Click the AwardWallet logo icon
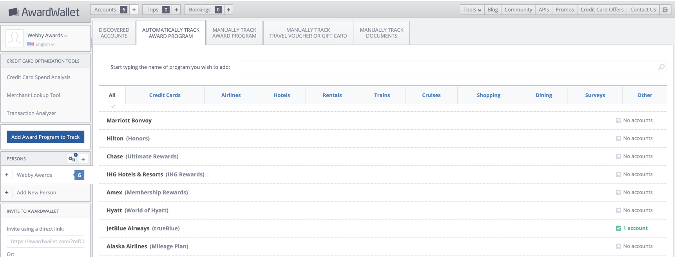675x257 pixels. tap(14, 12)
